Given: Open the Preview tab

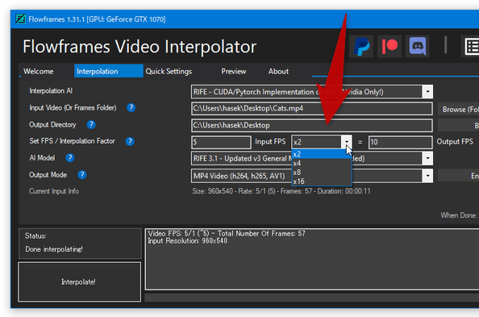Looking at the screenshot, I should click(233, 71).
